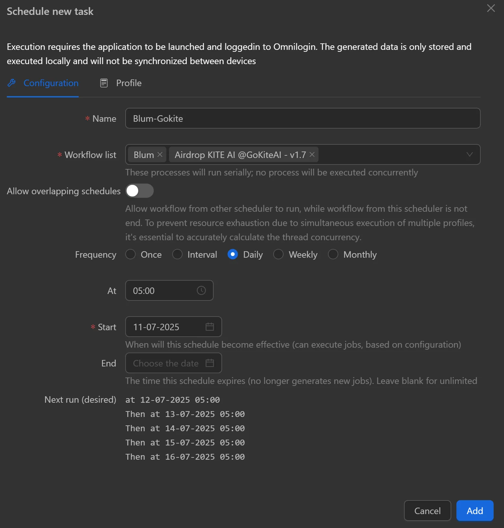Click the clock icon in the At field
504x528 pixels.
click(201, 290)
